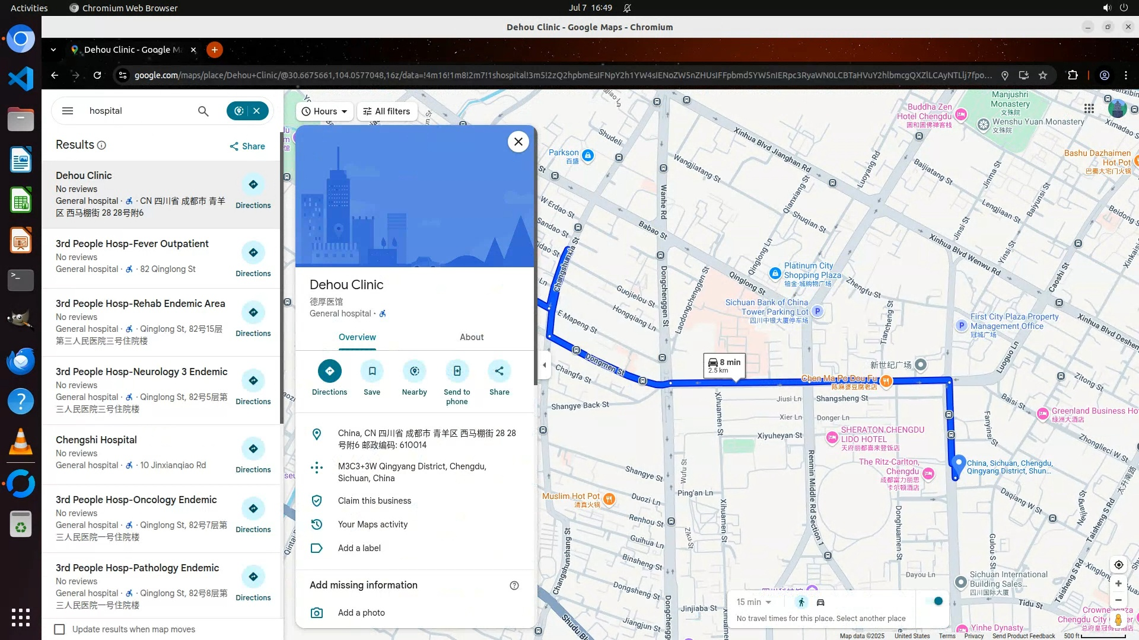
Task: Collapse the side panel arrow
Action: click(544, 365)
